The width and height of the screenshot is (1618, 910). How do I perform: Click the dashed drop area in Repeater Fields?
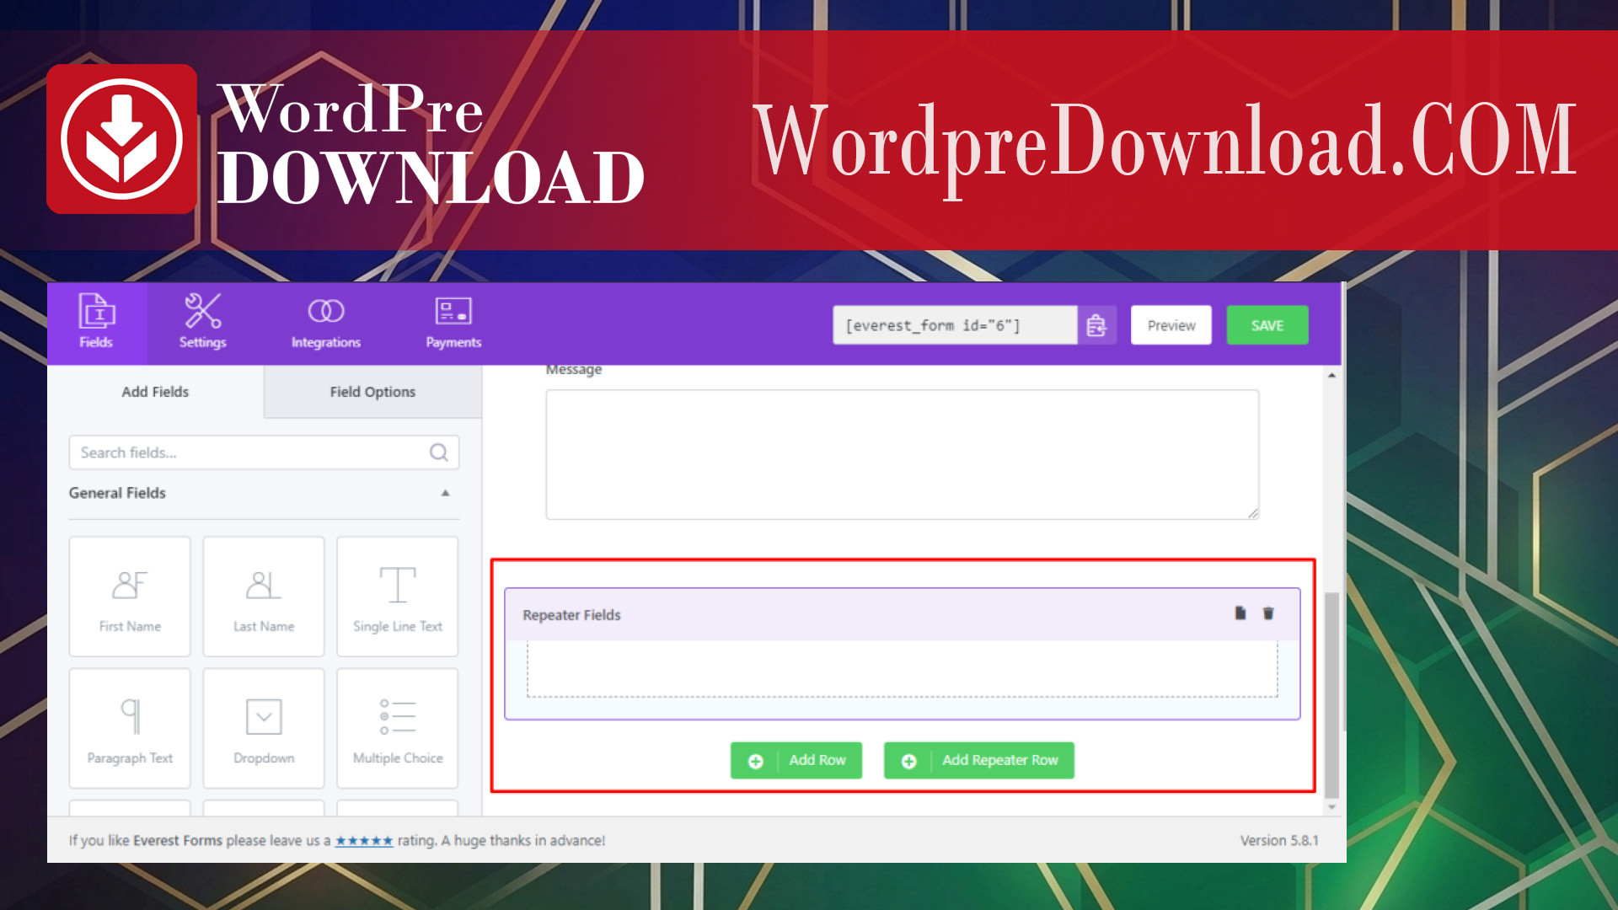click(903, 669)
